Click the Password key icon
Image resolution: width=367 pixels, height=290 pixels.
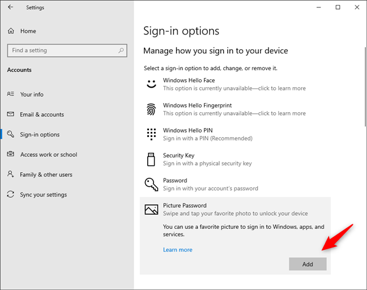click(151, 185)
